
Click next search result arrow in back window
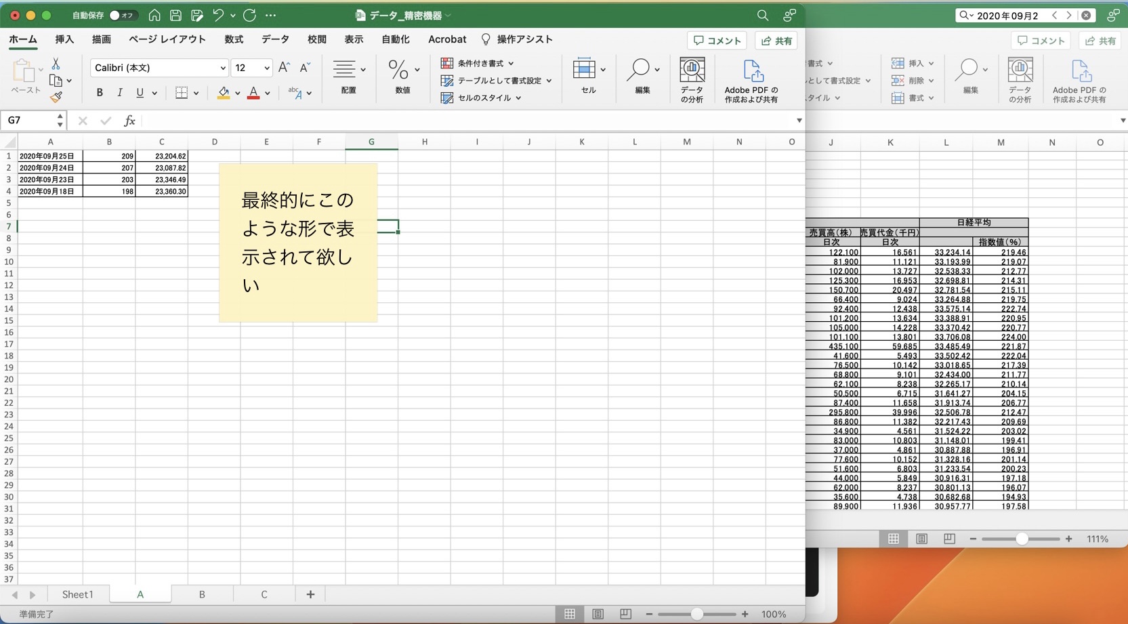point(1069,15)
